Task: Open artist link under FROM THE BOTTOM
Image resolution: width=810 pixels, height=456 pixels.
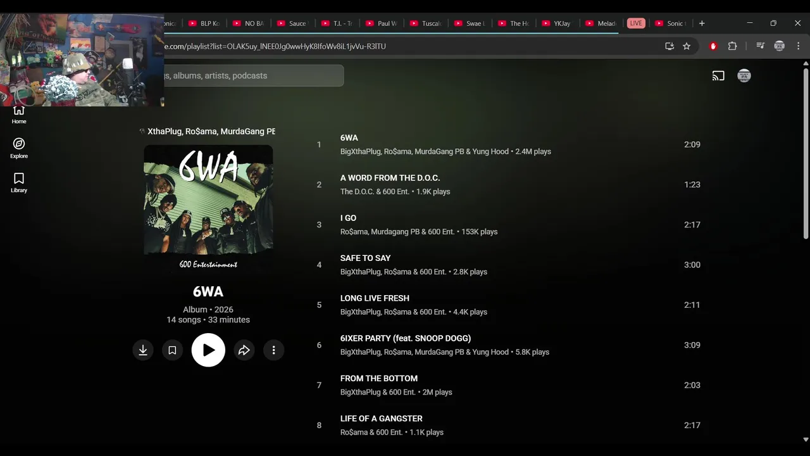Action: tap(378, 392)
